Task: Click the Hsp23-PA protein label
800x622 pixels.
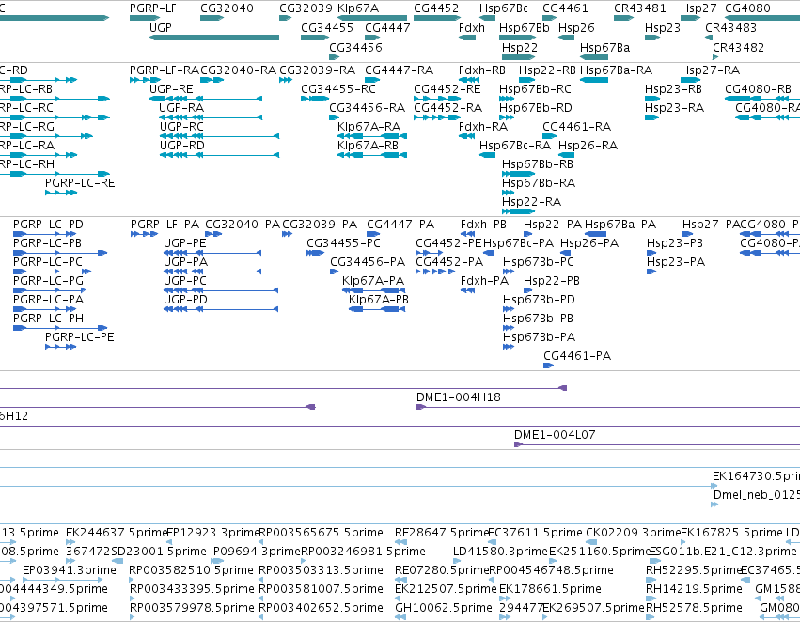Action: click(676, 262)
